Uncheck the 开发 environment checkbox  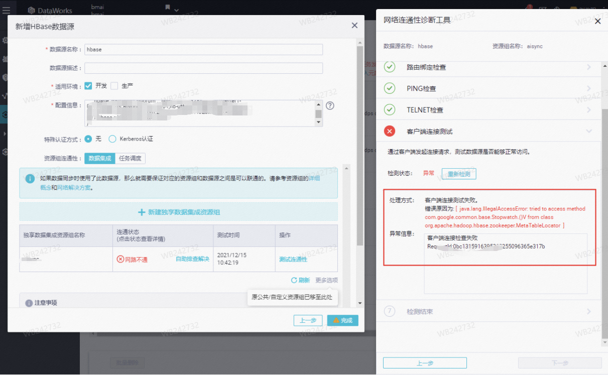point(88,86)
